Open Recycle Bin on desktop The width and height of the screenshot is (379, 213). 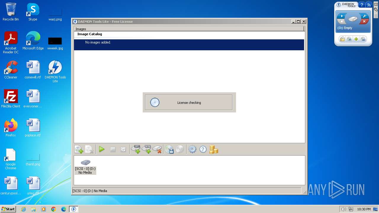pos(11,12)
